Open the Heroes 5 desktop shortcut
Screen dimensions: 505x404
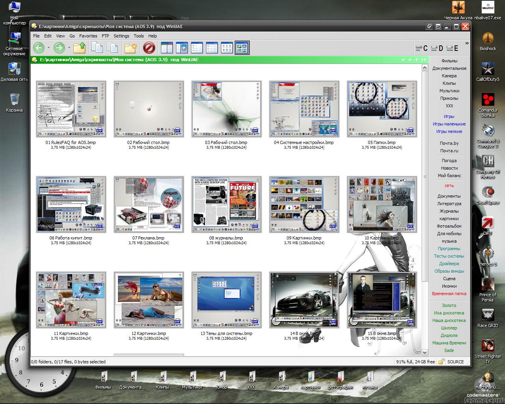click(488, 256)
